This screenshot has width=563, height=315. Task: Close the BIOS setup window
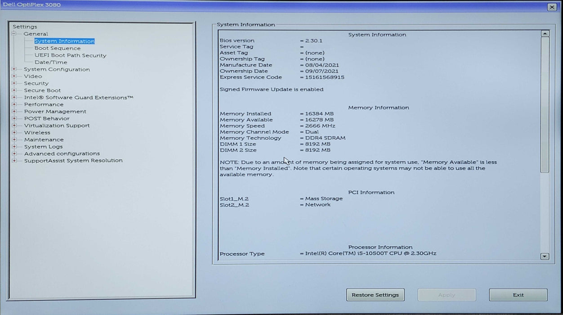tap(552, 7)
